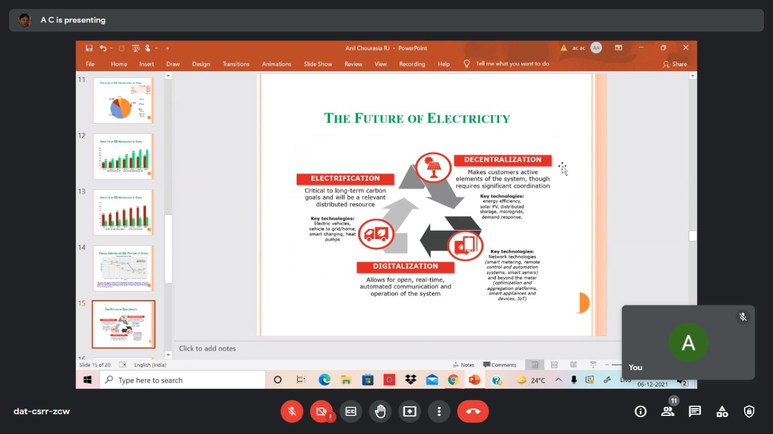Click the yellow warning triangle icon in title bar
The width and height of the screenshot is (773, 434).
563,48
